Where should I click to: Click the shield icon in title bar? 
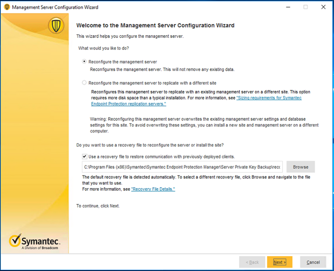(7, 7)
